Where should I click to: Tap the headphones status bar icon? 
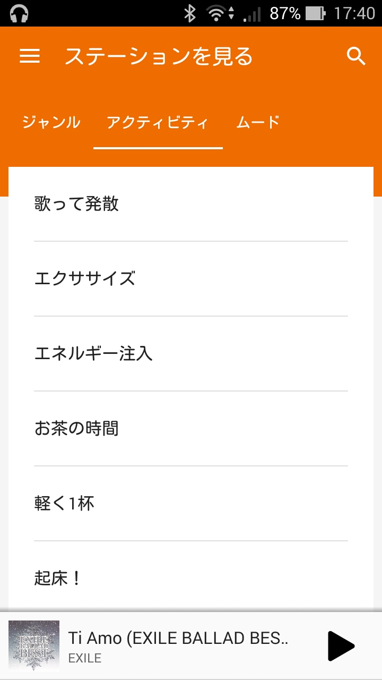(x=19, y=13)
